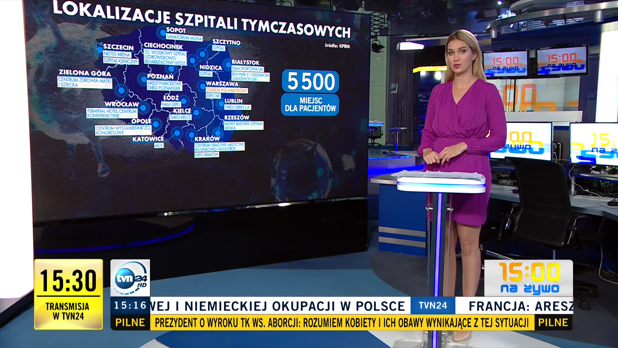Click the HALA SPORTOWA UM label

coord(248,68)
